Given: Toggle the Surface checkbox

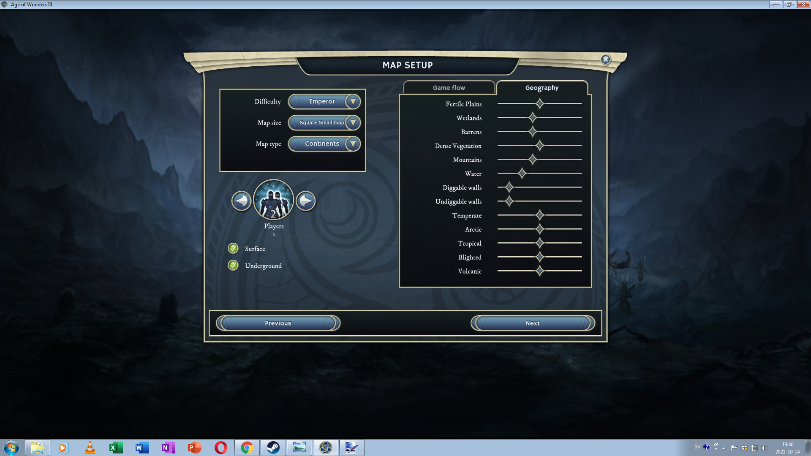Looking at the screenshot, I should (x=233, y=248).
